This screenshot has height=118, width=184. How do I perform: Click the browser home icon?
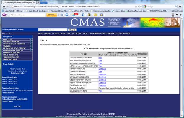coord(180,7)
